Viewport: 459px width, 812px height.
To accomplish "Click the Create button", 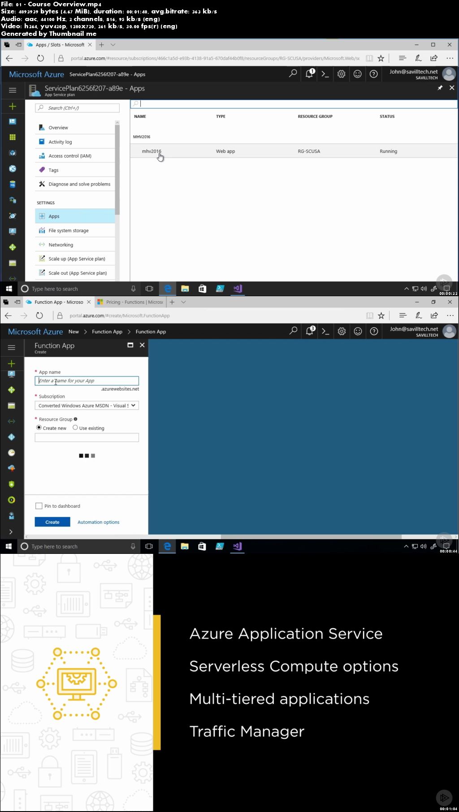I will [52, 522].
